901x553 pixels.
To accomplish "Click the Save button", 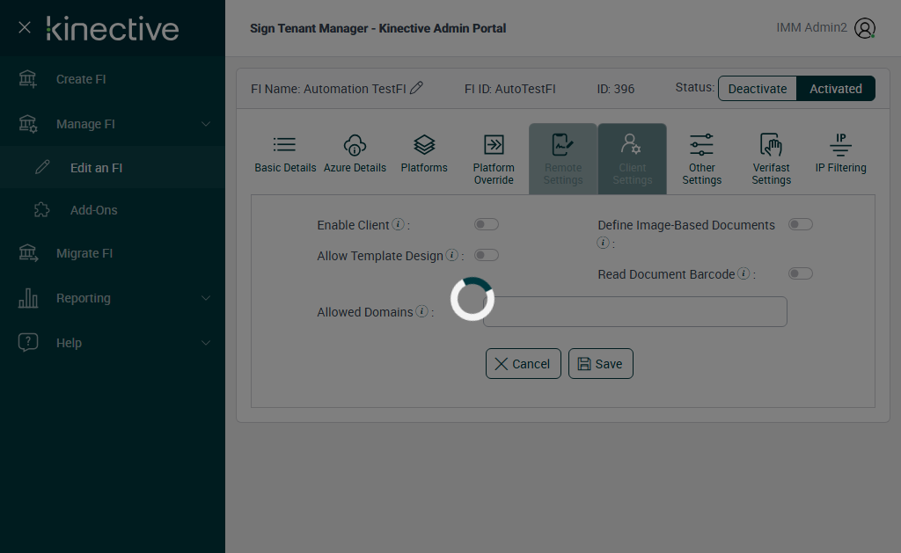I will [x=600, y=363].
